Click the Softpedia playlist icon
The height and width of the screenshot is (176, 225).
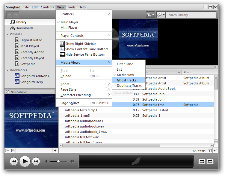17,64
